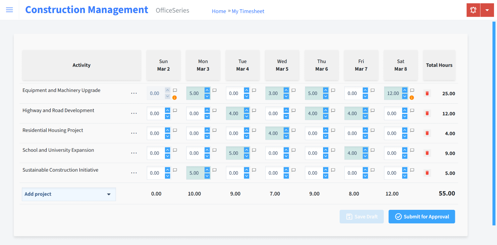Open the notifications bell
The width and height of the screenshot is (497, 245).
point(473,10)
